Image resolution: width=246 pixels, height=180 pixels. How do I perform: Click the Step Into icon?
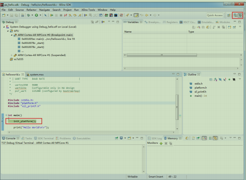(70, 15)
